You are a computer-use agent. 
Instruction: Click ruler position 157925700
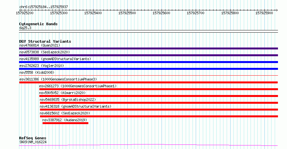point(195,13)
